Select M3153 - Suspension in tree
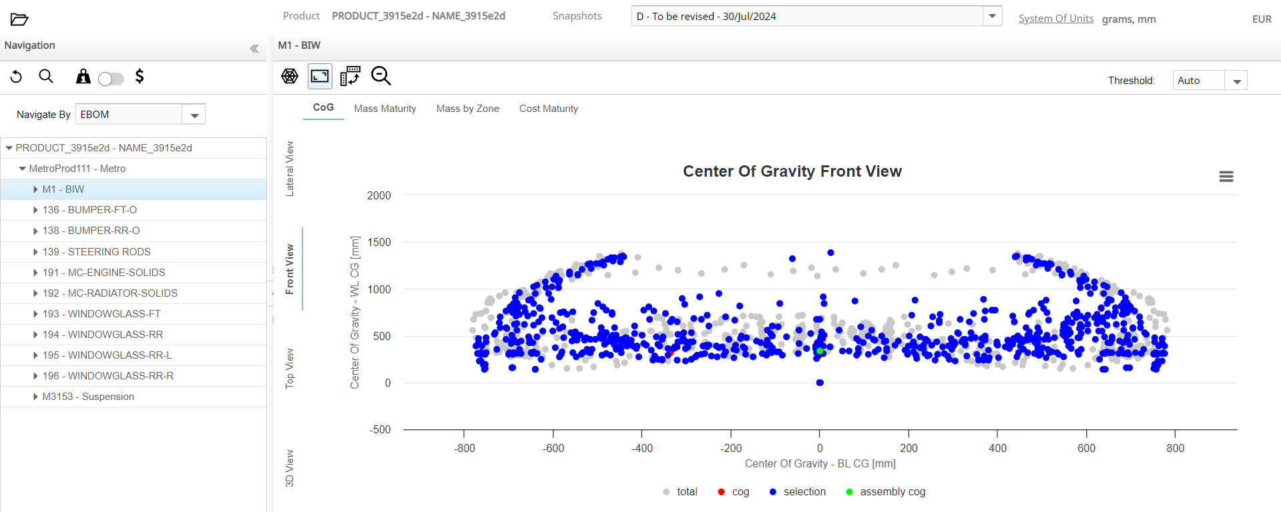The height and width of the screenshot is (512, 1281). coord(88,397)
